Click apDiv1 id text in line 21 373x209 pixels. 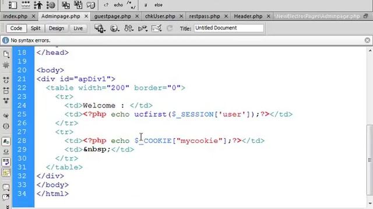pyautogui.click(x=92, y=79)
